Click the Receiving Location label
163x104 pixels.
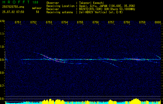pos(60,6)
